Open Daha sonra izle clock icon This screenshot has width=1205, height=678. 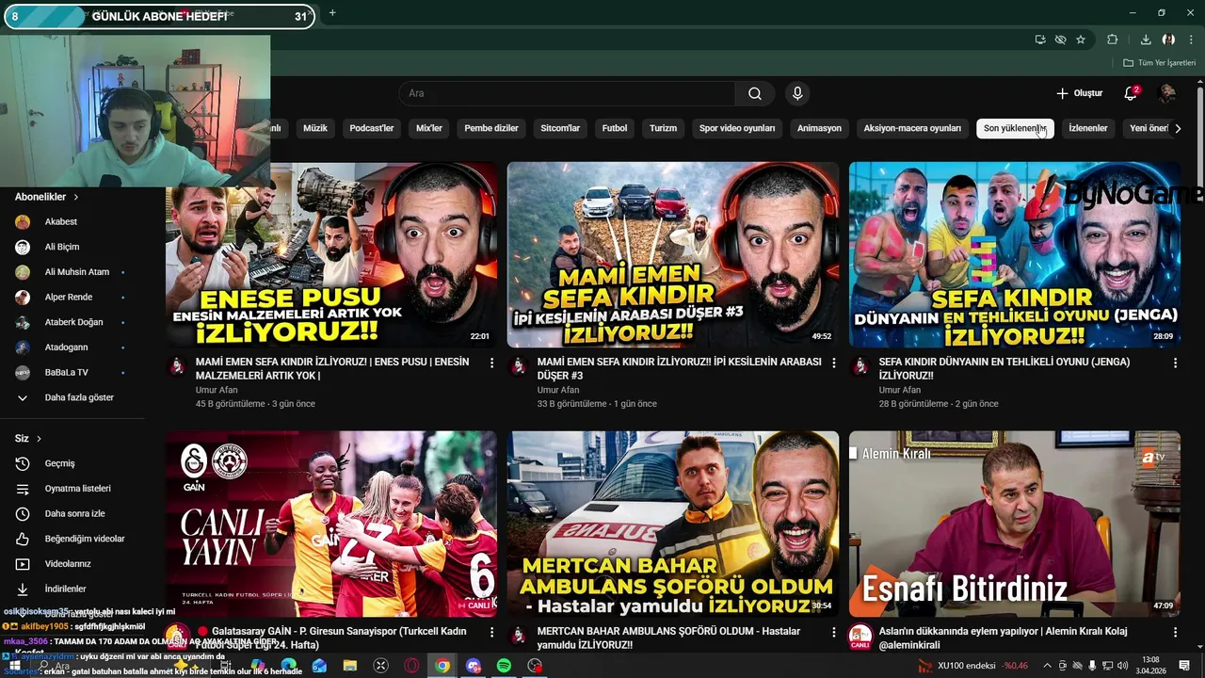point(23,513)
